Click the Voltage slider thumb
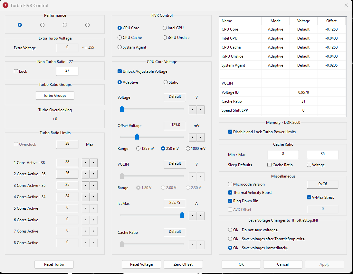The image size is (353, 274). [x=122, y=109]
